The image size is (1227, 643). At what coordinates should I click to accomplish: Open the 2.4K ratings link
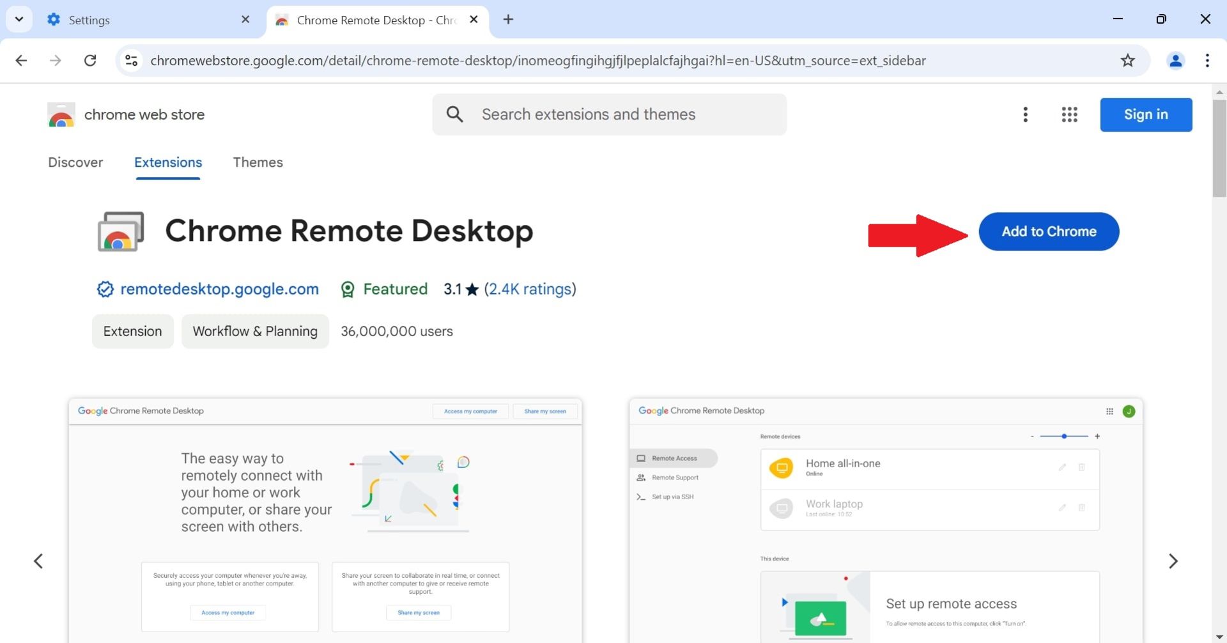(530, 289)
